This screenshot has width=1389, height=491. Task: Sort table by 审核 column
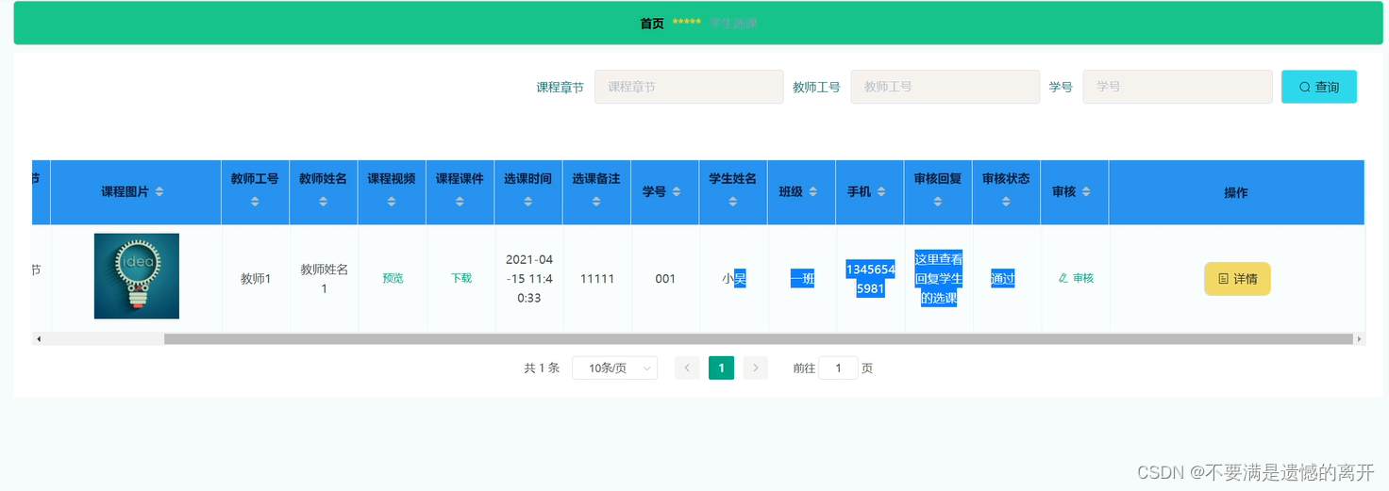pyautogui.click(x=1087, y=192)
